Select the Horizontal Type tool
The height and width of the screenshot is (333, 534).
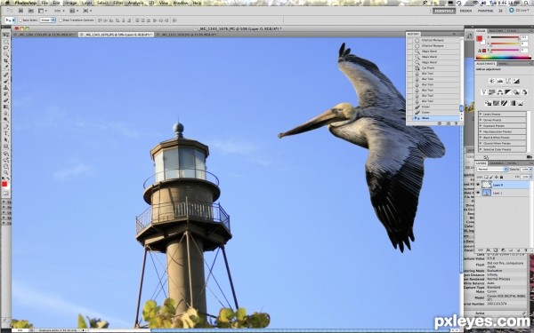[x=7, y=133]
